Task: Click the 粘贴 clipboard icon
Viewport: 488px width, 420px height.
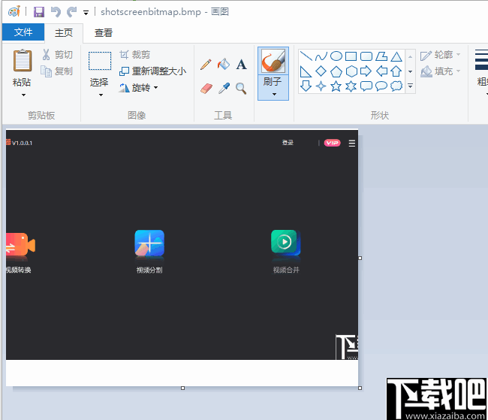Action: [x=22, y=61]
